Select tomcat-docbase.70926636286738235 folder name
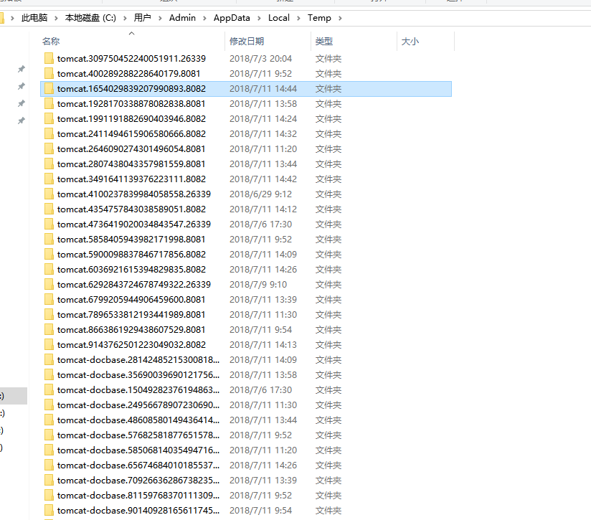The image size is (591, 520). 138,481
